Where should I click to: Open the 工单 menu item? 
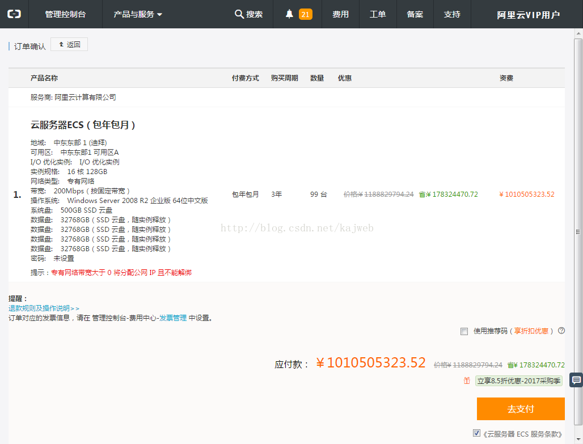(x=378, y=14)
